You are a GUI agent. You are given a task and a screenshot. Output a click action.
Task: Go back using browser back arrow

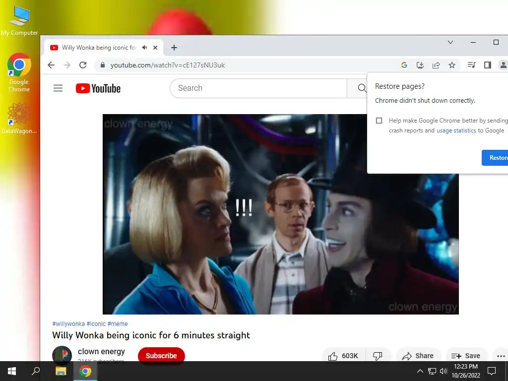(51, 65)
